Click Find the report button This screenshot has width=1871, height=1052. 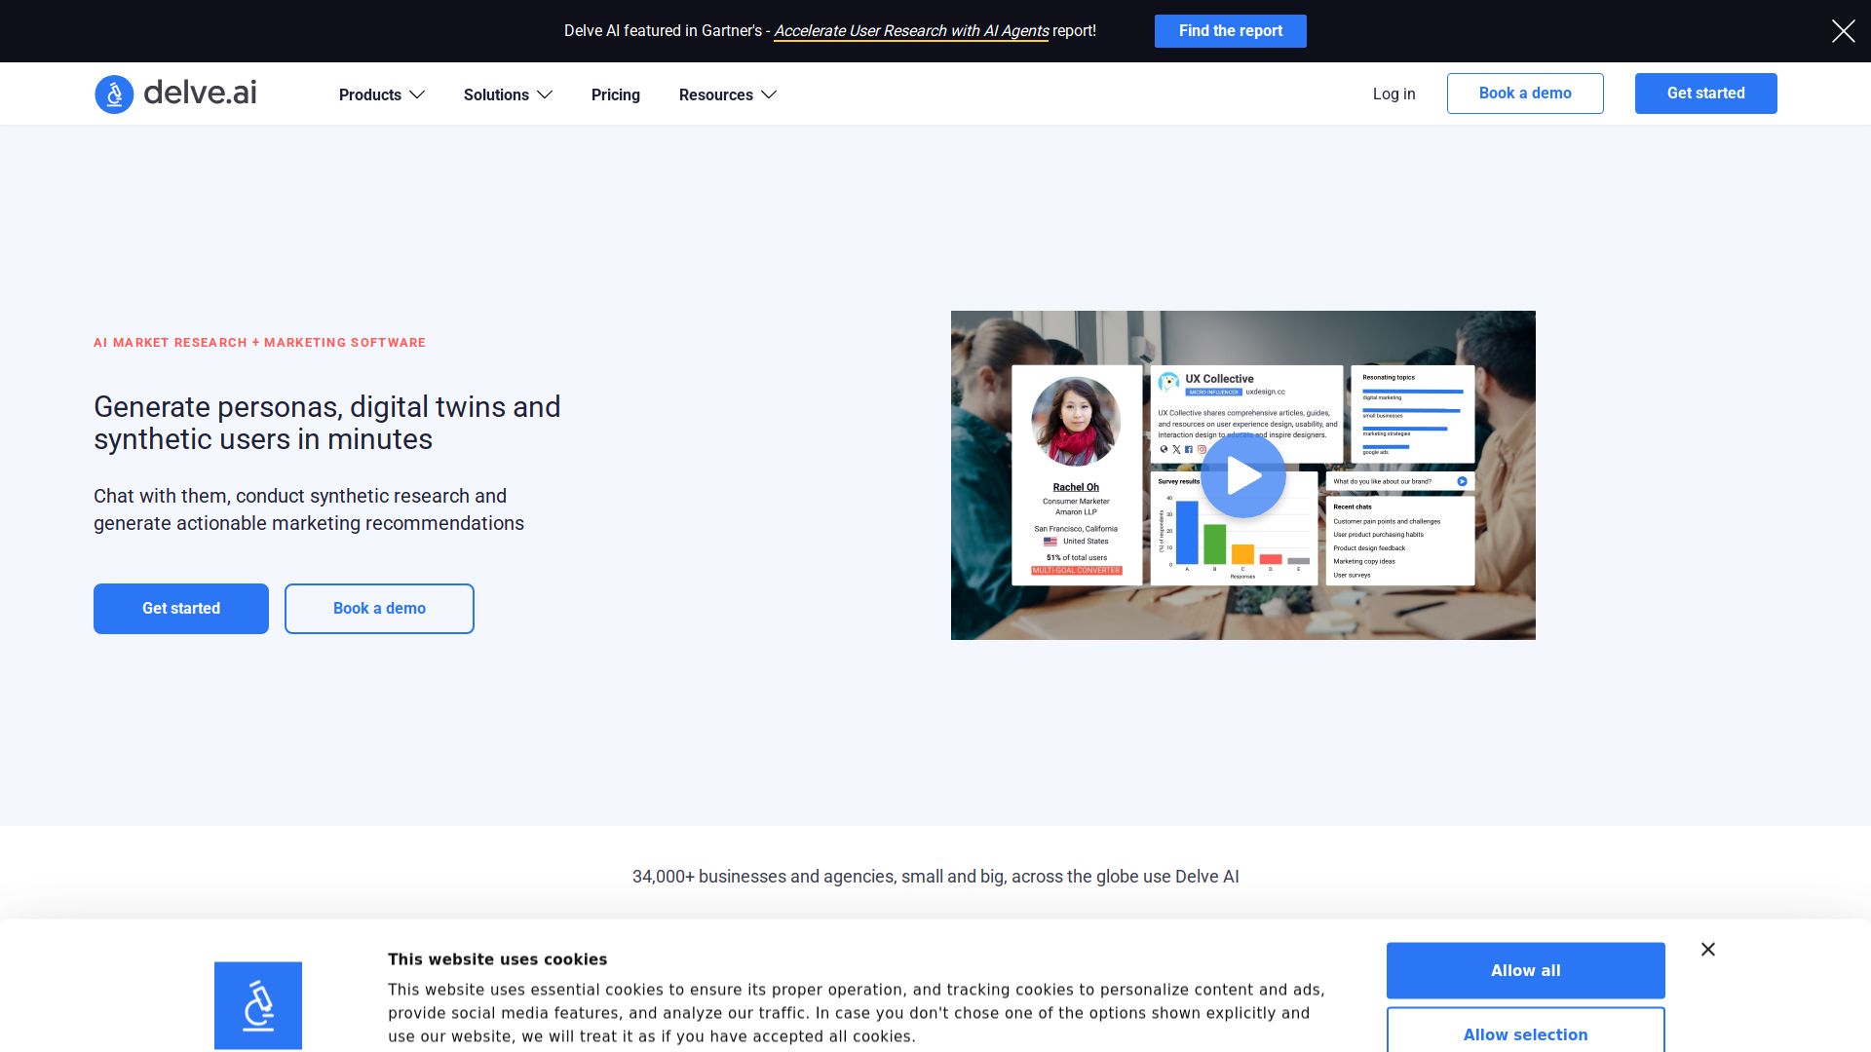click(x=1230, y=31)
